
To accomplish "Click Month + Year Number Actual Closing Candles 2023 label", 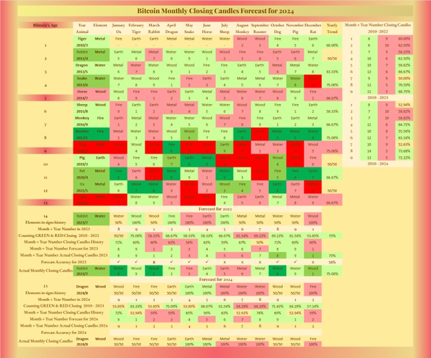I will click(64, 255).
